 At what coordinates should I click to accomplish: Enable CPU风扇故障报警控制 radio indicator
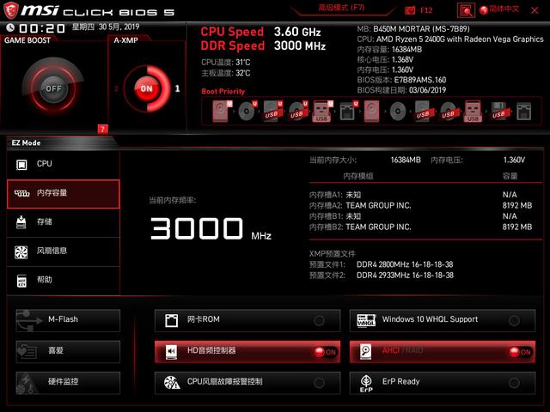(319, 383)
